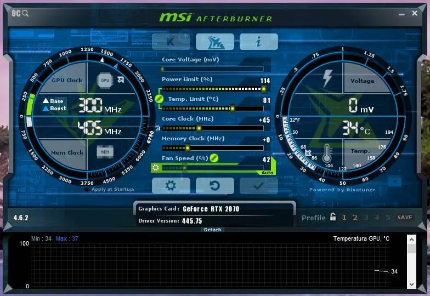
Task: Minimize the Afterburner window
Action: pos(401,14)
